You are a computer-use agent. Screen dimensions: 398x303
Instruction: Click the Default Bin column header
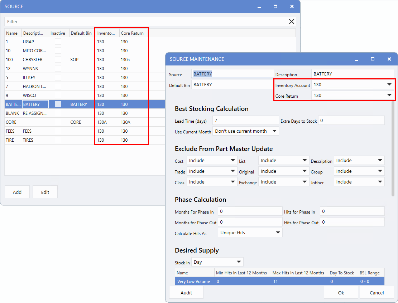[81, 33]
